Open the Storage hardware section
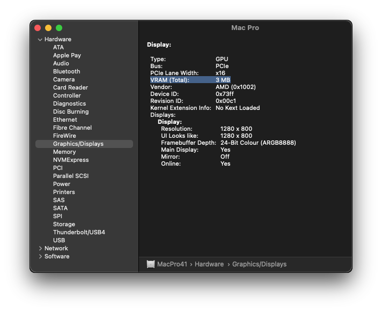Image resolution: width=382 pixels, height=312 pixels. pyautogui.click(x=64, y=224)
